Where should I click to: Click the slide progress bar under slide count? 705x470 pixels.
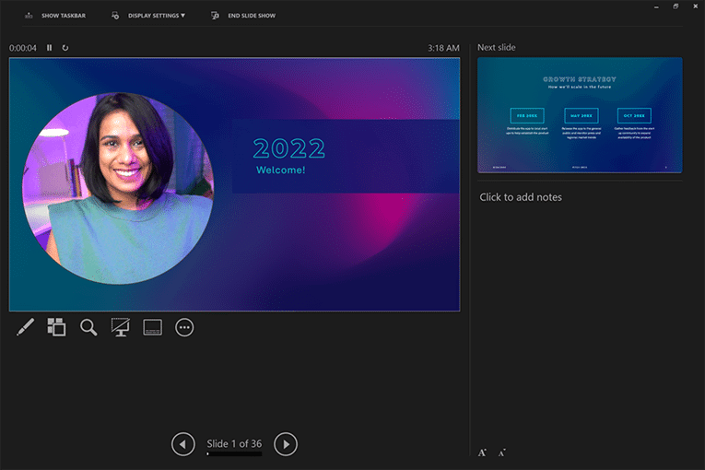[x=234, y=454]
